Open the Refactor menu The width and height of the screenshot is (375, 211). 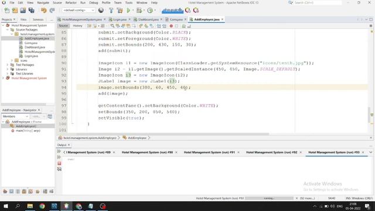pos(71,2)
